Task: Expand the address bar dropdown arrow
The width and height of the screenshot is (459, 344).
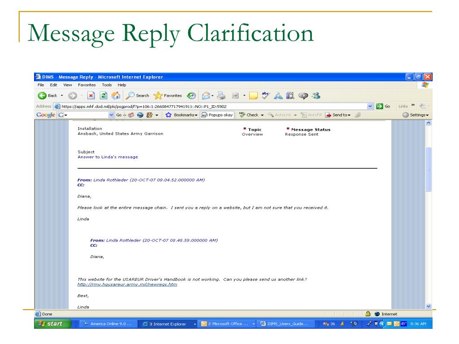Action: 369,106
